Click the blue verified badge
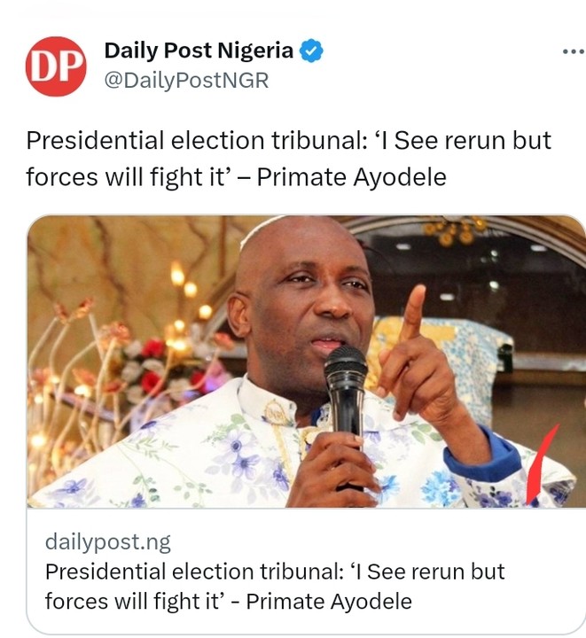The height and width of the screenshot is (638, 586). tap(311, 51)
